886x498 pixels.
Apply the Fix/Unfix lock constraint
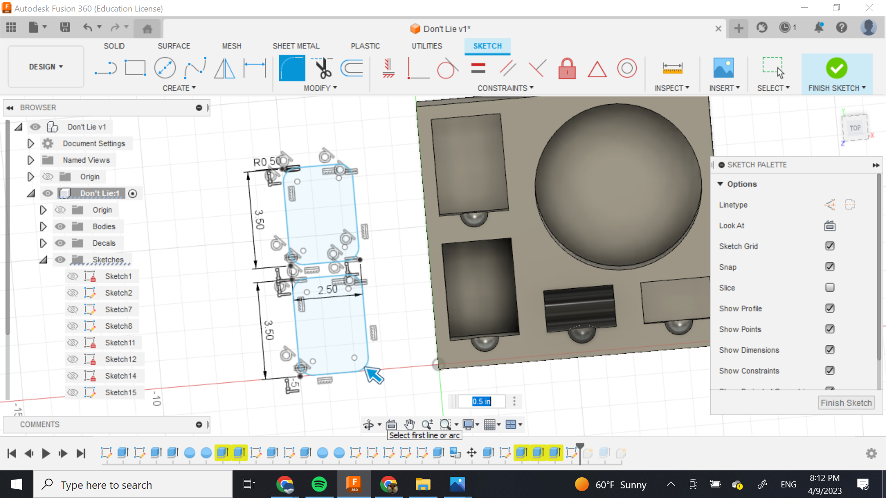click(567, 68)
